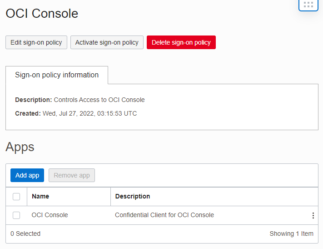Click the Apps section heading

coord(20,147)
